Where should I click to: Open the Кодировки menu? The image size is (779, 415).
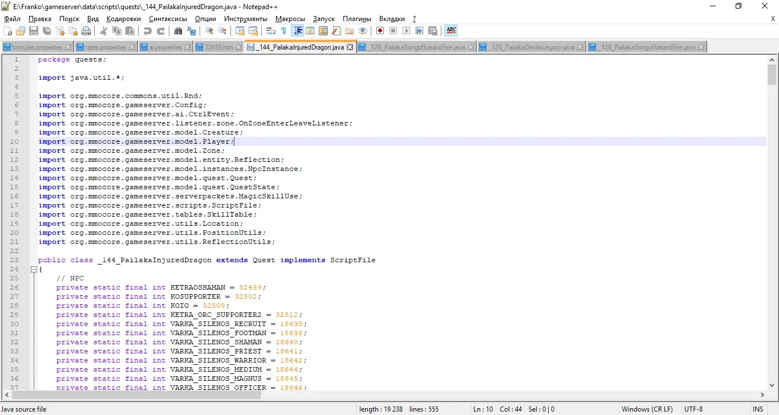coord(124,19)
